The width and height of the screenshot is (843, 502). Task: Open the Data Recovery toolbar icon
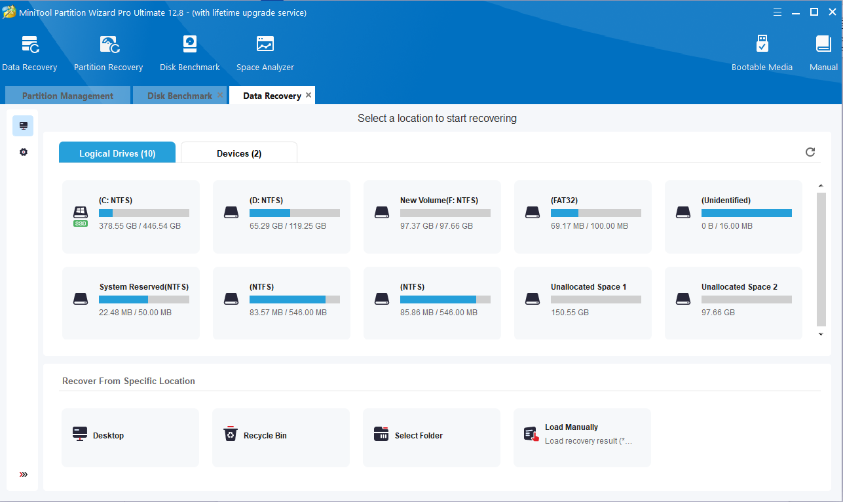(x=29, y=44)
